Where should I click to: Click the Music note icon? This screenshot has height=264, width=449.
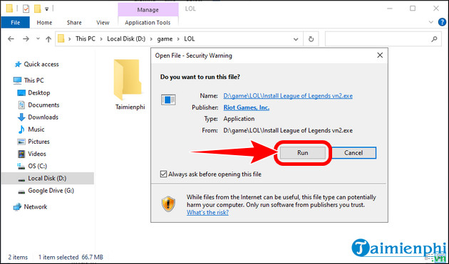(x=21, y=130)
